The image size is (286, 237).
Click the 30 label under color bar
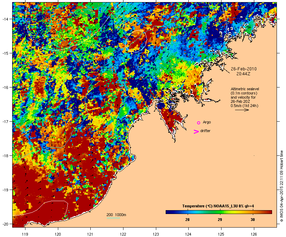point(253,220)
